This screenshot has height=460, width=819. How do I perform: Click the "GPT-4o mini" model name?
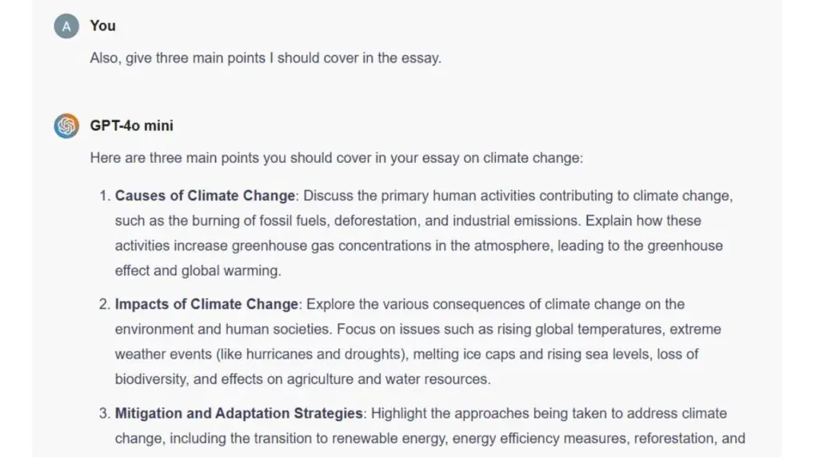[132, 125]
